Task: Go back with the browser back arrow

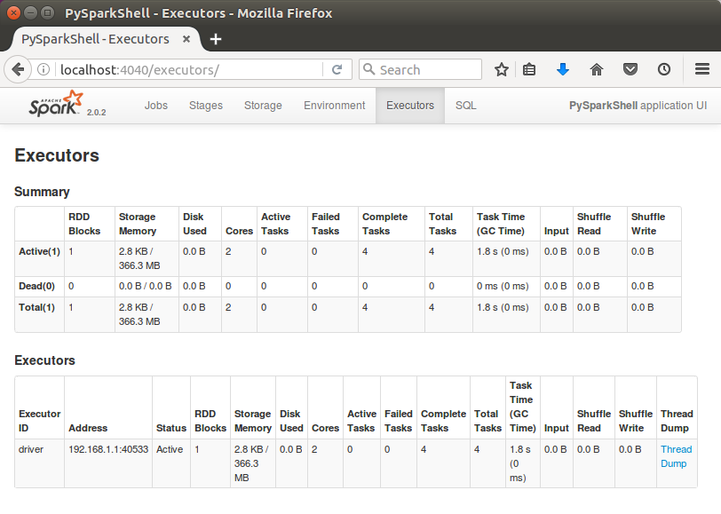Action: coord(18,70)
